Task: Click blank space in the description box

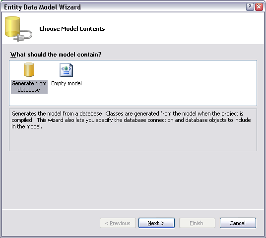Action: (133, 140)
